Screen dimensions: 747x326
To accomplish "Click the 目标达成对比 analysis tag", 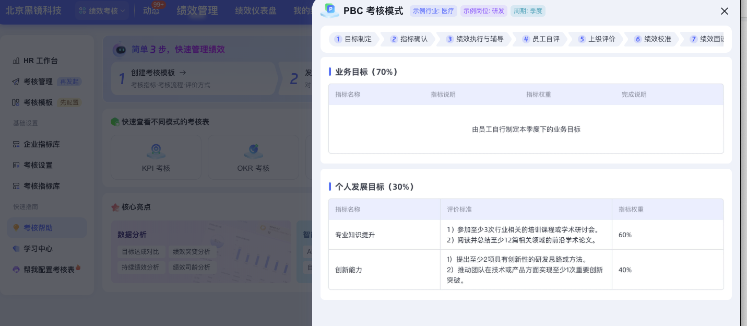I will click(140, 252).
